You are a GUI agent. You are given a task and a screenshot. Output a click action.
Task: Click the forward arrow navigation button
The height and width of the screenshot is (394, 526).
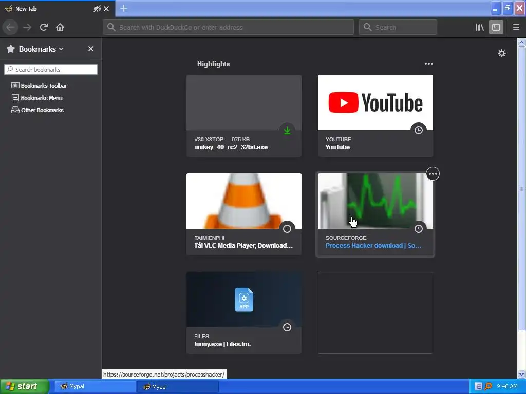click(x=27, y=27)
